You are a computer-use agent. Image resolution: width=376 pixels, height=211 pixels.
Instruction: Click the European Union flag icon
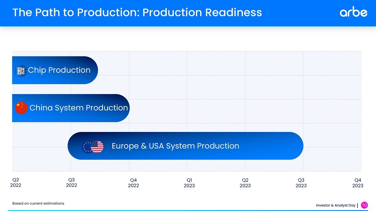pos(86,147)
